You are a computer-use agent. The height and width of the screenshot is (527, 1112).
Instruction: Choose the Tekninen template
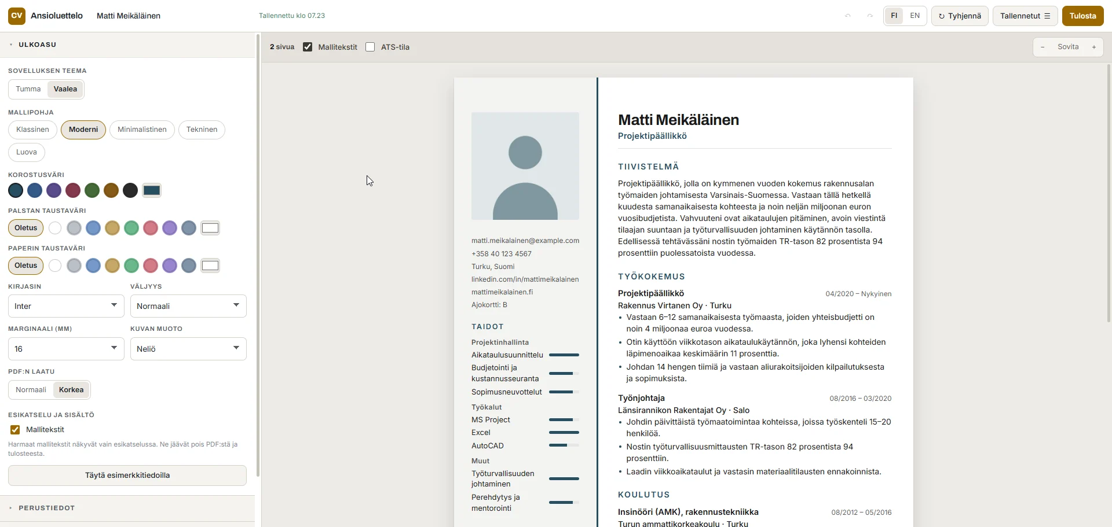click(x=202, y=130)
